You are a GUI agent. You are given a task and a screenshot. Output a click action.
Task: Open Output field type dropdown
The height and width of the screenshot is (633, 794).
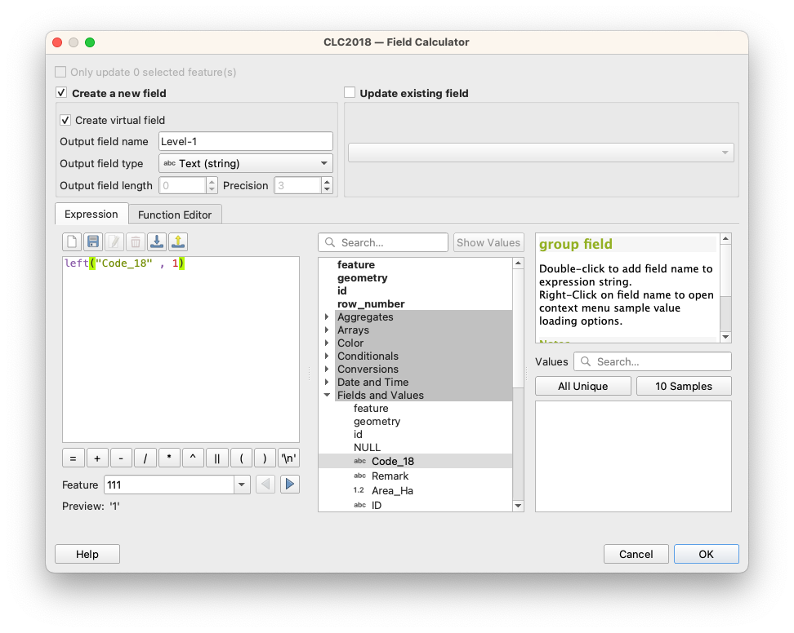pyautogui.click(x=245, y=163)
